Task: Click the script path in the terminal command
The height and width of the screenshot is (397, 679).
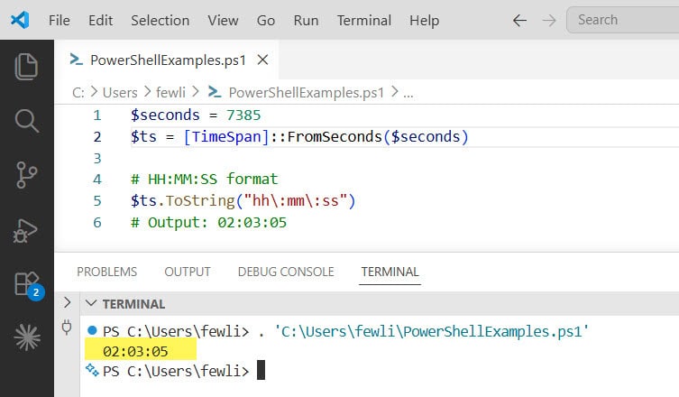Action: point(431,331)
